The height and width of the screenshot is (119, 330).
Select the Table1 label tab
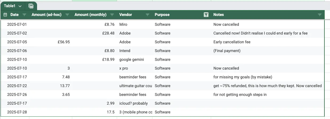coord(10,6)
